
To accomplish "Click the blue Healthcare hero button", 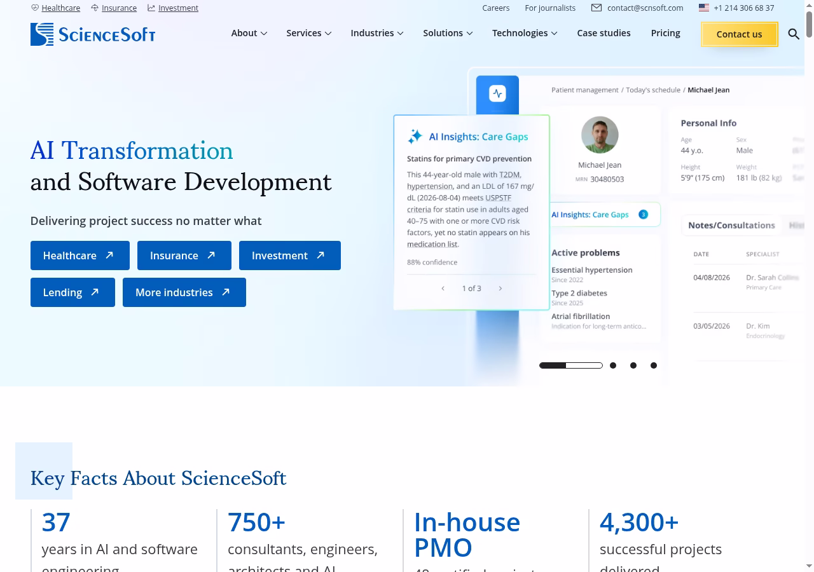I will (x=80, y=255).
